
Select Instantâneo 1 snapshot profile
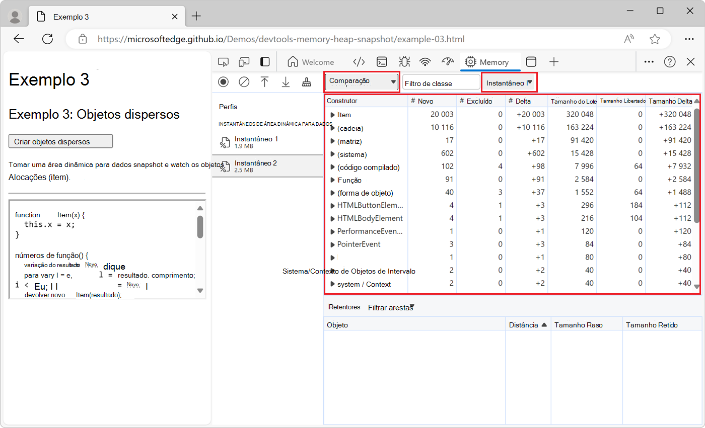pyautogui.click(x=256, y=142)
